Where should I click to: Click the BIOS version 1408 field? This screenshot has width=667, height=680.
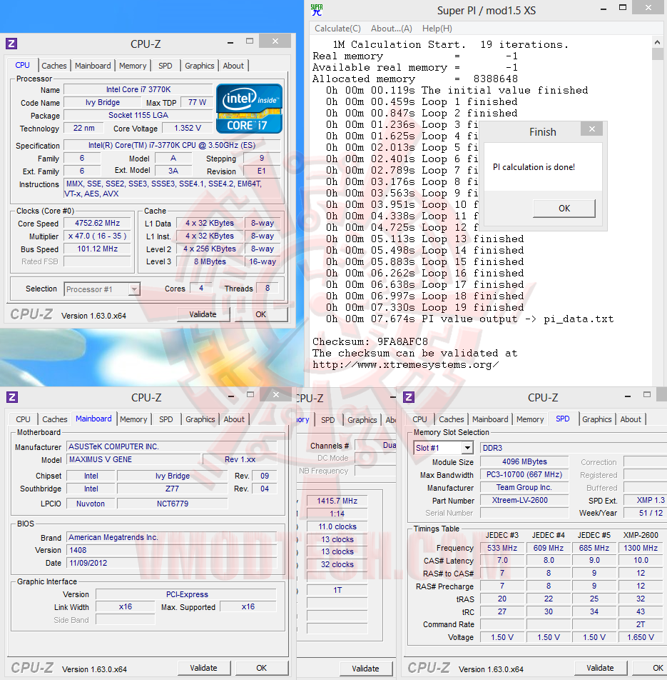pyautogui.click(x=172, y=550)
